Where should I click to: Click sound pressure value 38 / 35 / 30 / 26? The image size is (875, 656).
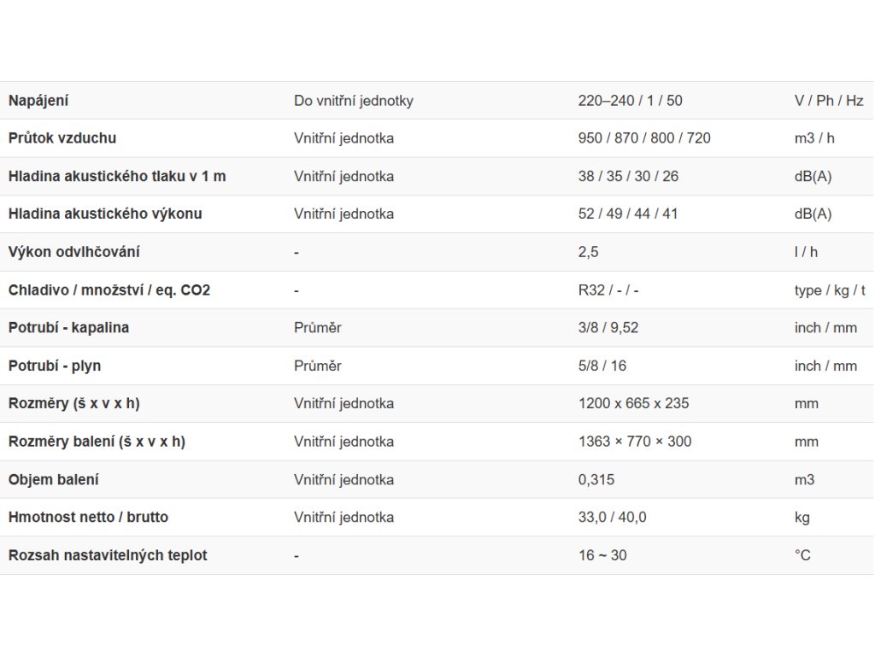(628, 176)
